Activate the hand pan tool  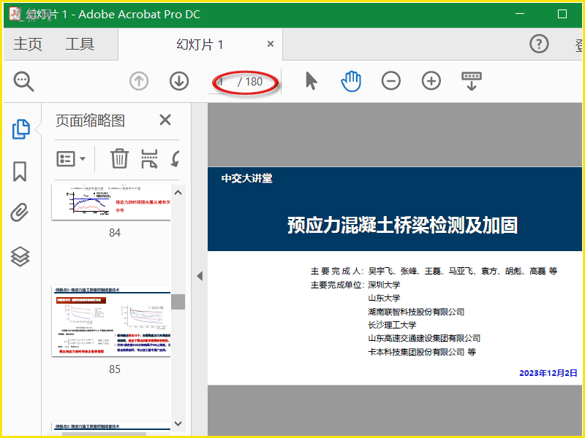click(x=351, y=81)
